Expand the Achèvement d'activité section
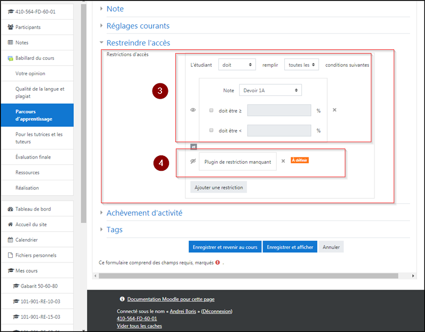 [x=144, y=213]
